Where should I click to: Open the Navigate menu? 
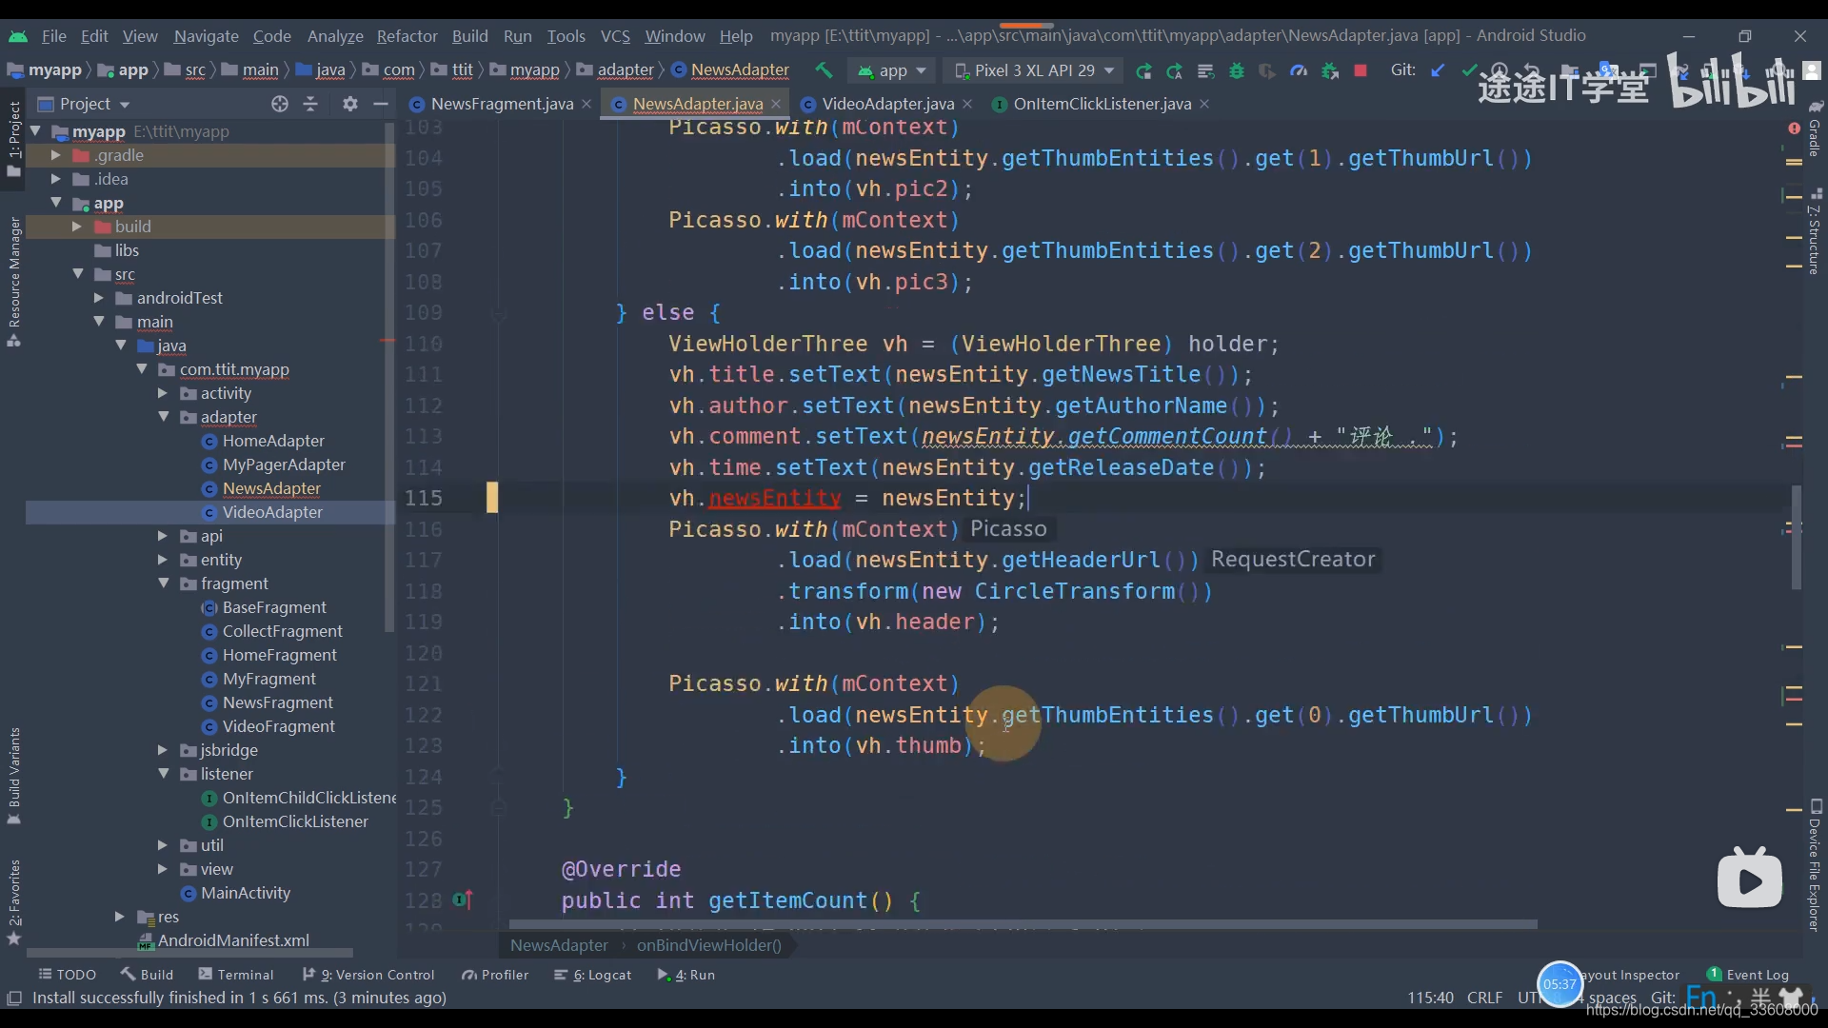pyautogui.click(x=206, y=36)
